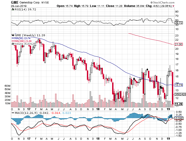The width and height of the screenshot is (186, 141).
Task: Click the red -0.064 signal value
Action: [55, 113]
